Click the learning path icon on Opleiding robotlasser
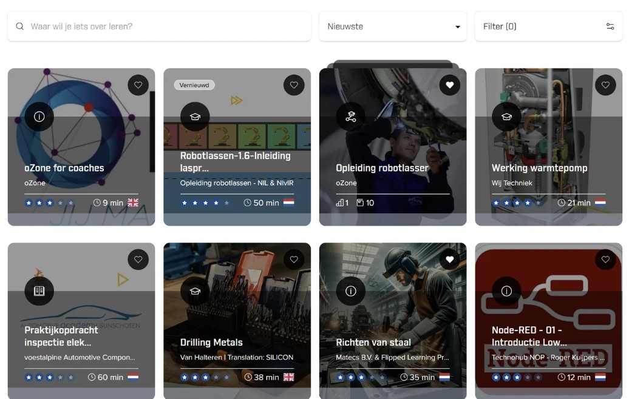This screenshot has width=629, height=399. (x=350, y=117)
